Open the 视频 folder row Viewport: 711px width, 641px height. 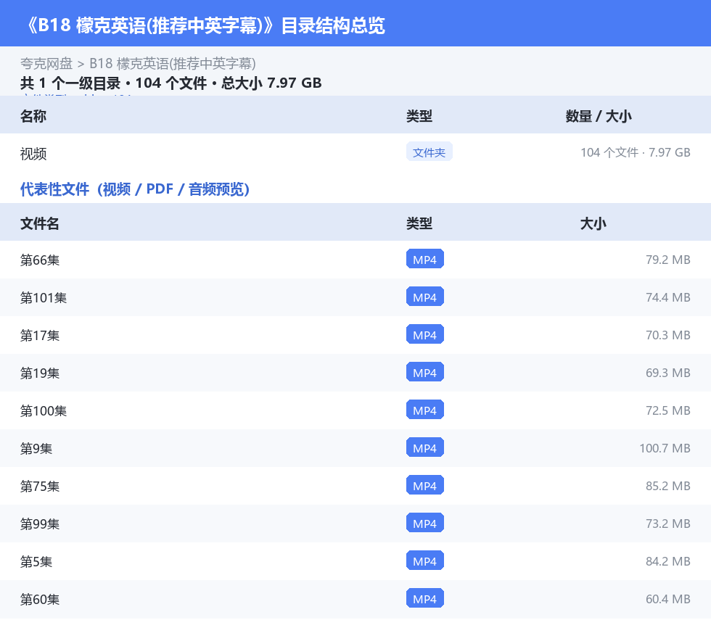click(x=355, y=153)
